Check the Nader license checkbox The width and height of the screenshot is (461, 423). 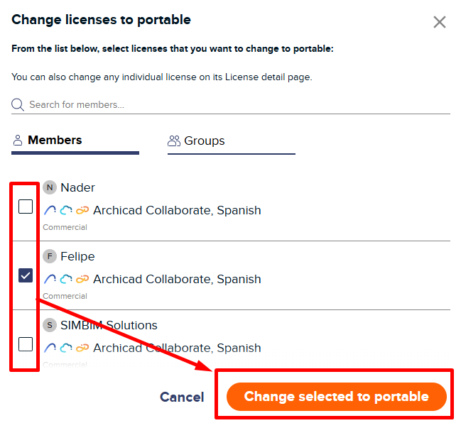tap(26, 207)
